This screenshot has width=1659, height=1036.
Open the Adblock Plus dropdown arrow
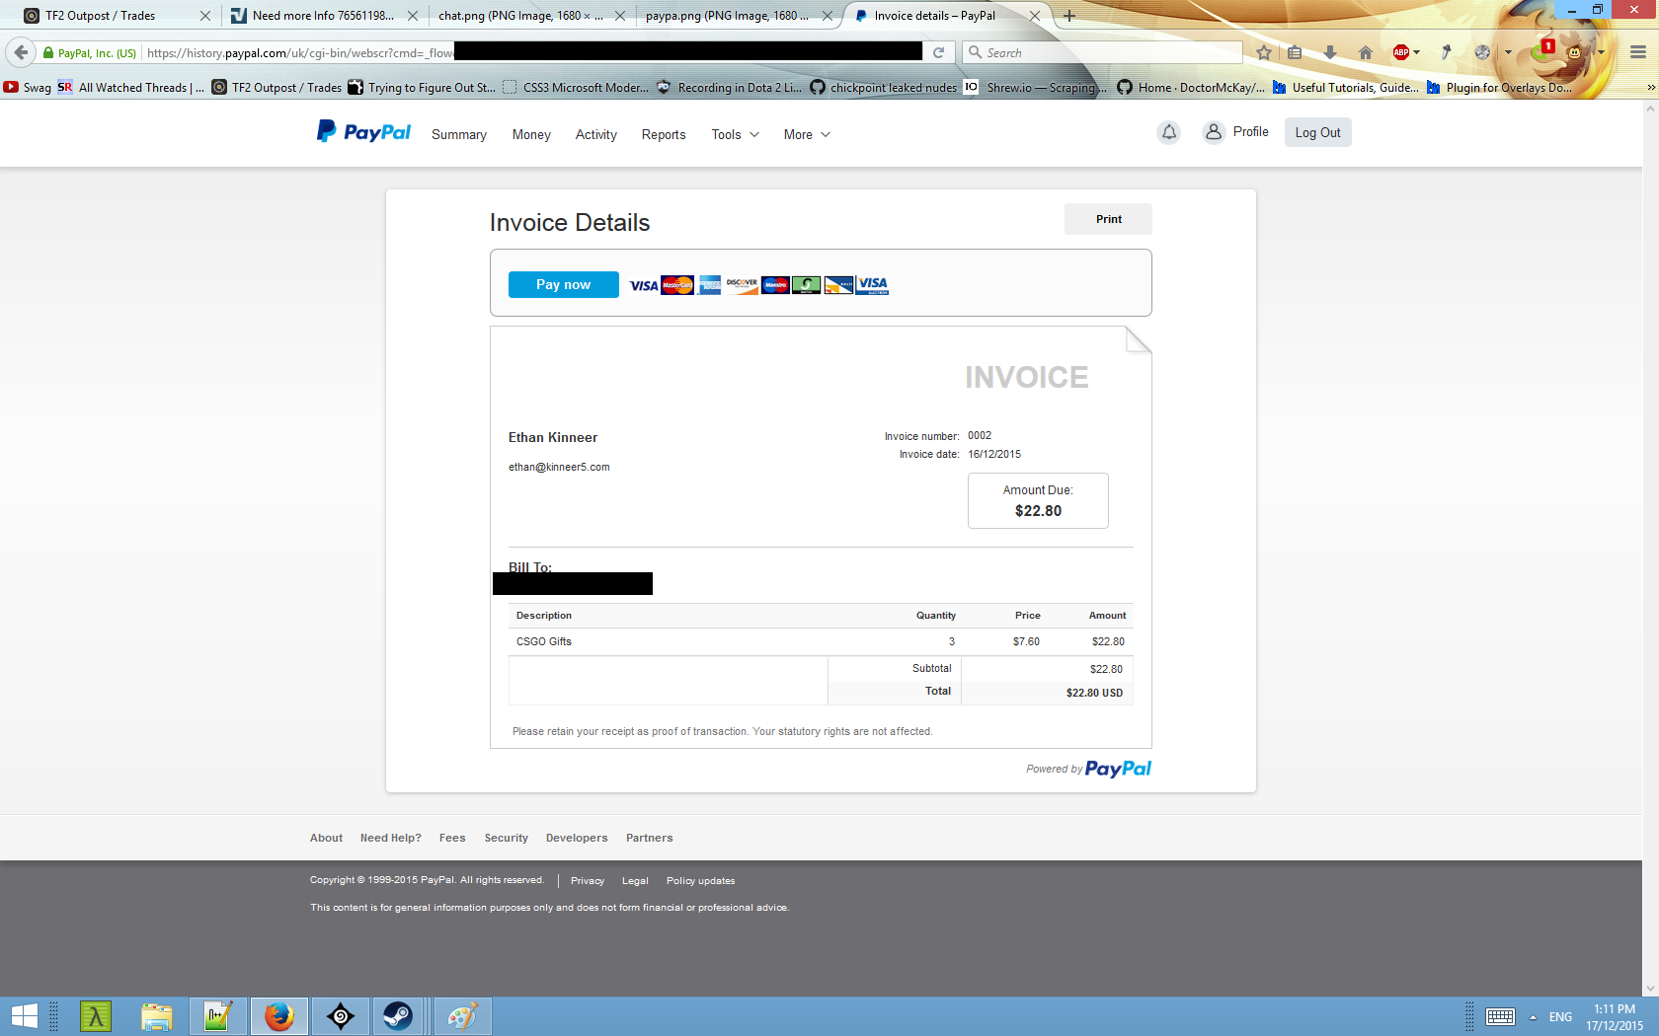pos(1417,53)
